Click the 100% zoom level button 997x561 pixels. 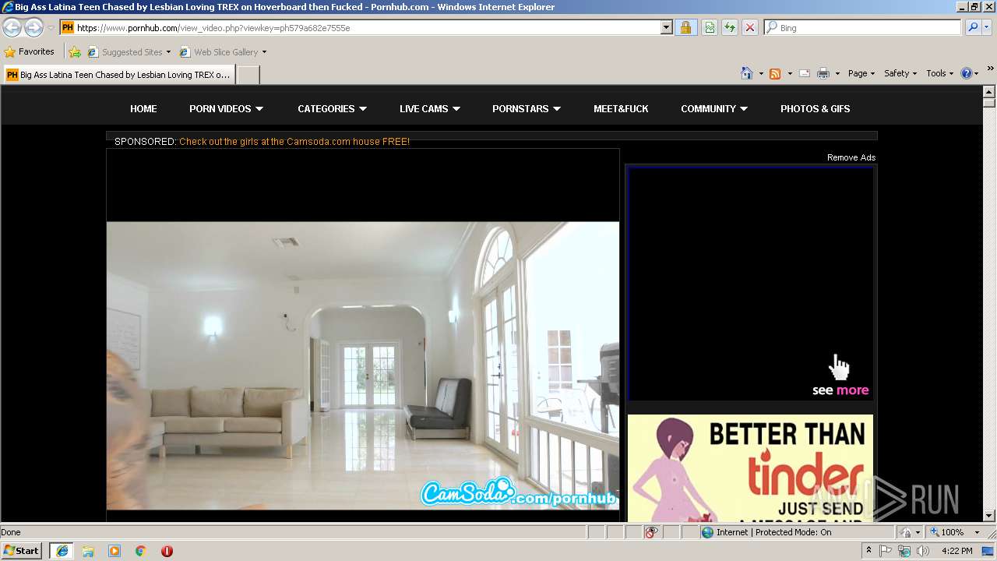[x=946, y=532]
